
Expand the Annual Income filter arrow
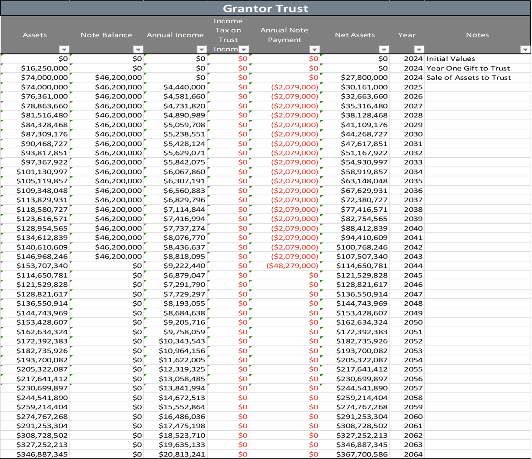201,49
